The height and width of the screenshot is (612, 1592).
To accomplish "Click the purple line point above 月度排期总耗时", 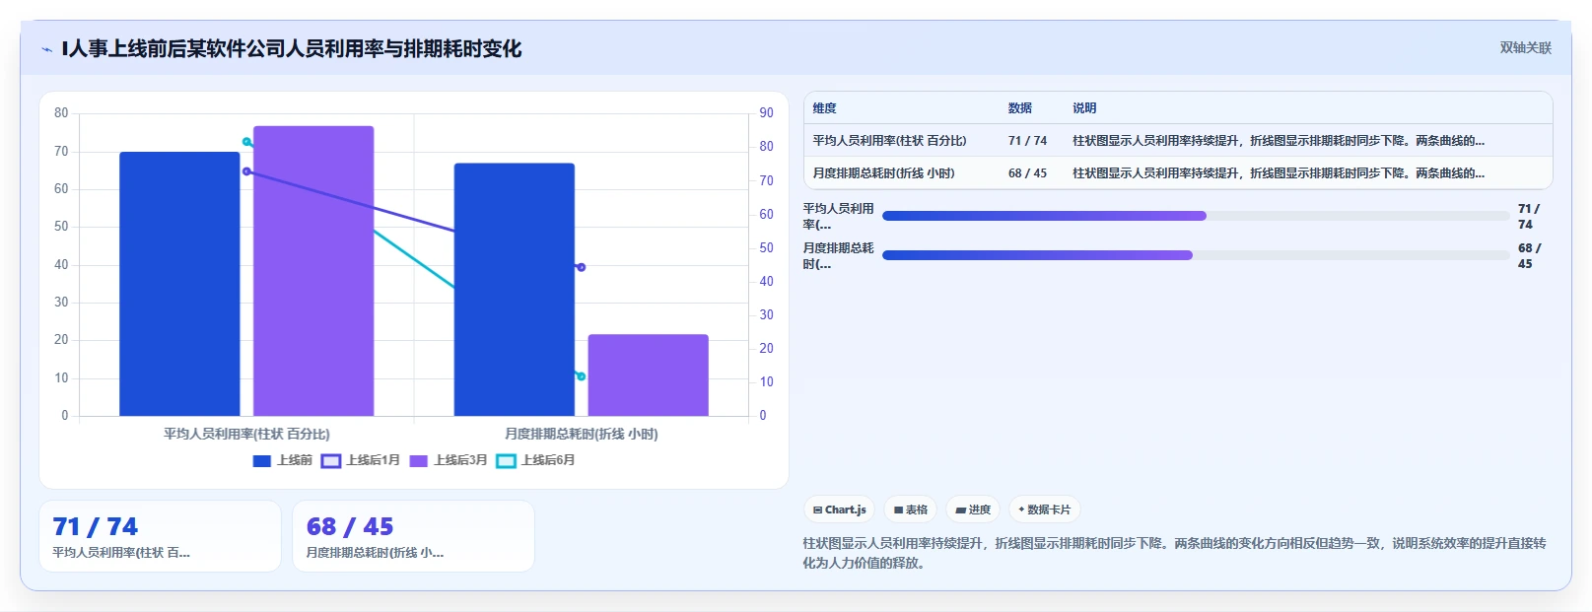I will pyautogui.click(x=582, y=267).
